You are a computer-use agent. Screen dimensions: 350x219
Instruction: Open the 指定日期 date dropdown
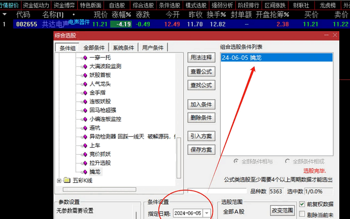pos(207,213)
